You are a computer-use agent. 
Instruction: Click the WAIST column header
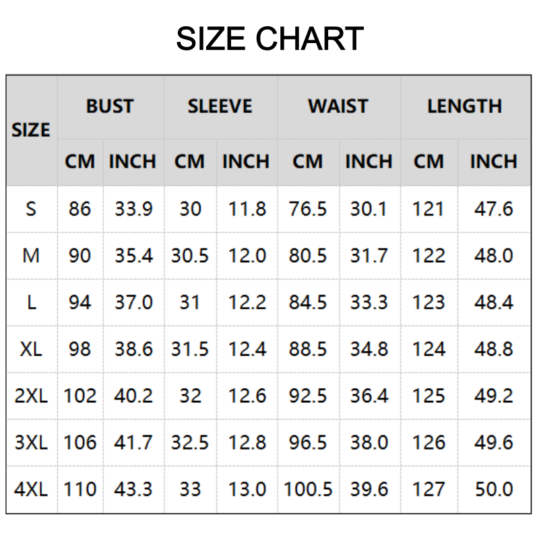click(338, 106)
